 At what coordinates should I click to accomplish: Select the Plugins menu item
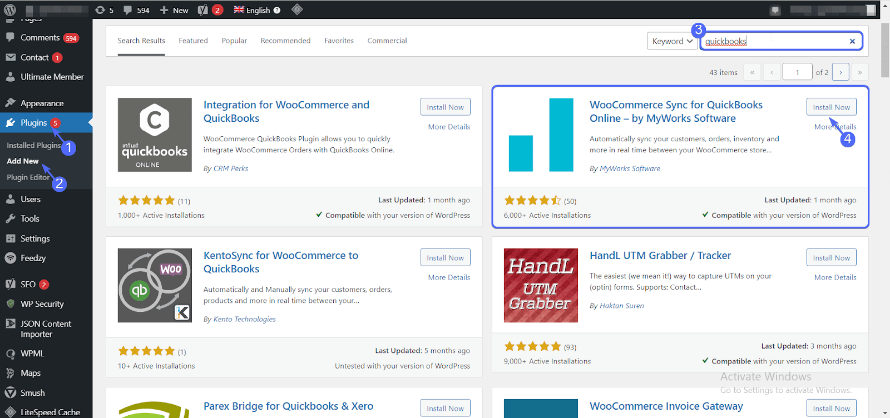tap(46, 123)
